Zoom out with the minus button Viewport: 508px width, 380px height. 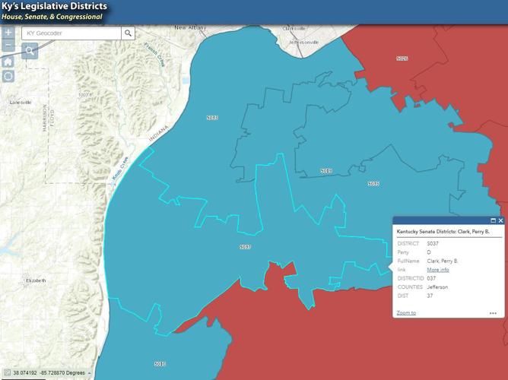8,46
